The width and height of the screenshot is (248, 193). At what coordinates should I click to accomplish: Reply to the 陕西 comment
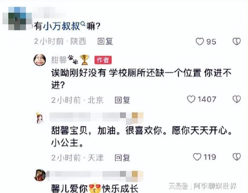(105, 42)
